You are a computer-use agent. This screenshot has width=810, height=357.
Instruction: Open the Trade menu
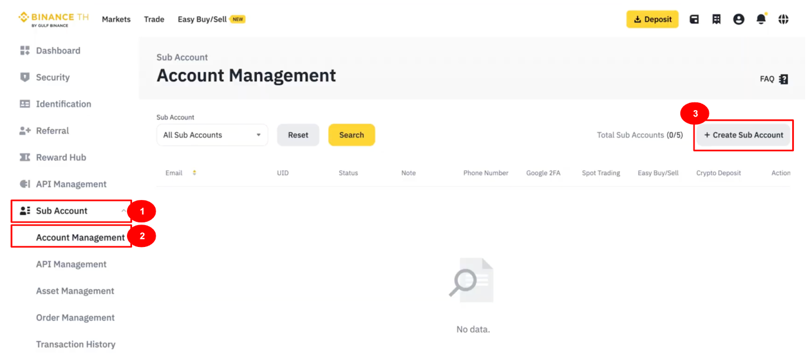click(x=154, y=19)
